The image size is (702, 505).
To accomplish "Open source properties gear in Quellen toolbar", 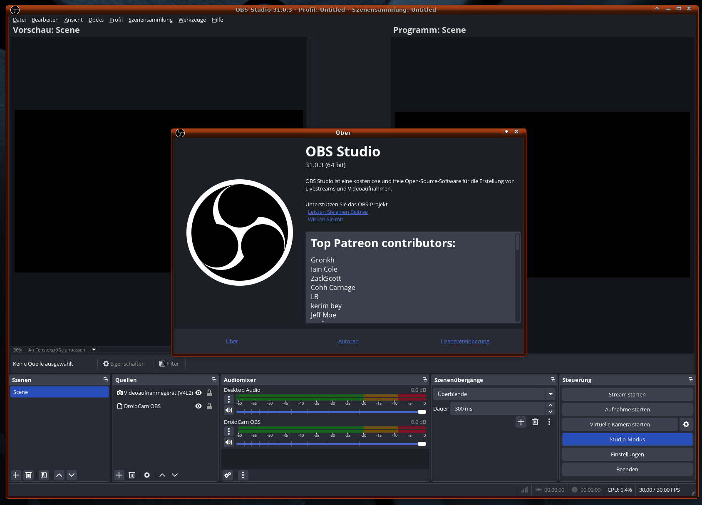I will 147,475.
